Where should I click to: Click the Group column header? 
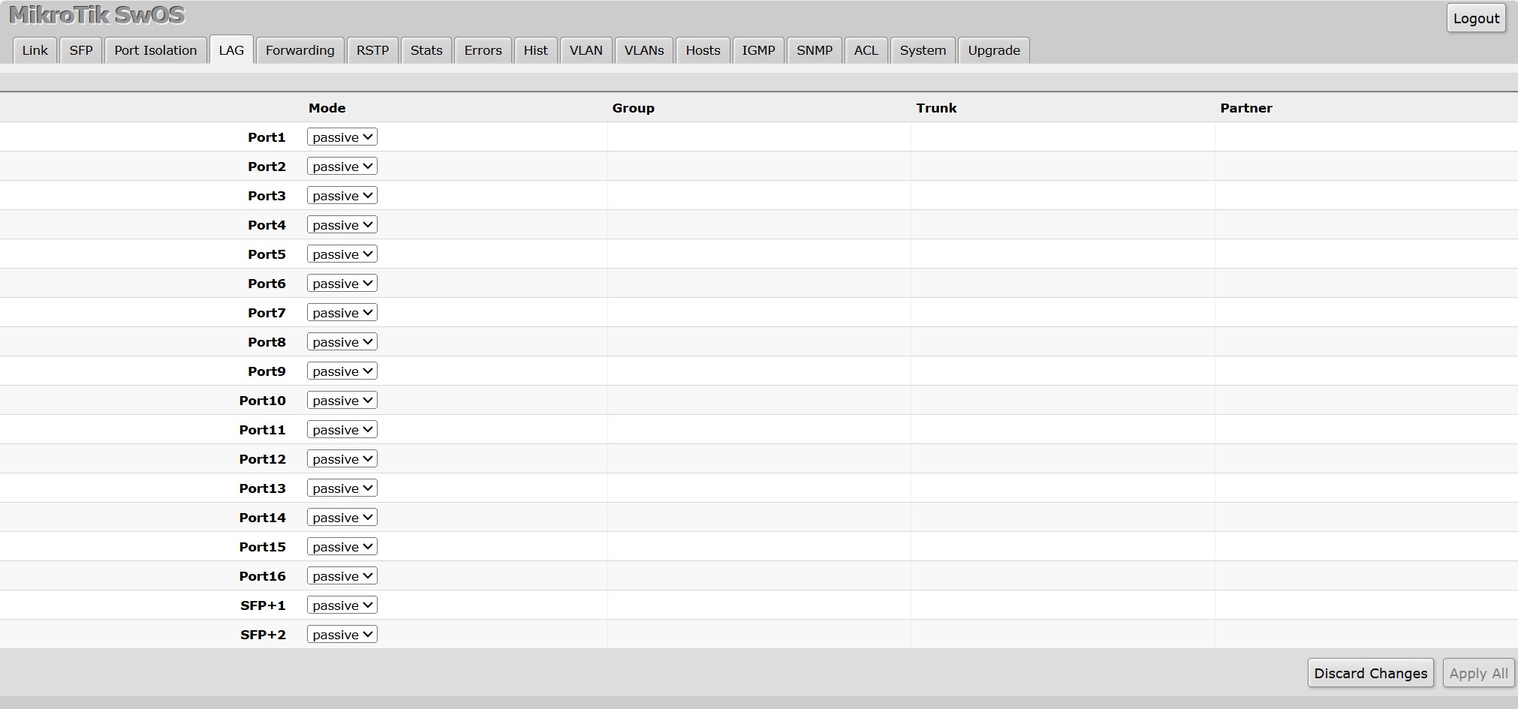634,108
